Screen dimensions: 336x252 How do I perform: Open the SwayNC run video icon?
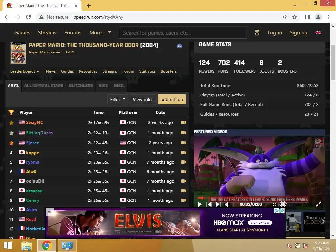tap(184, 122)
